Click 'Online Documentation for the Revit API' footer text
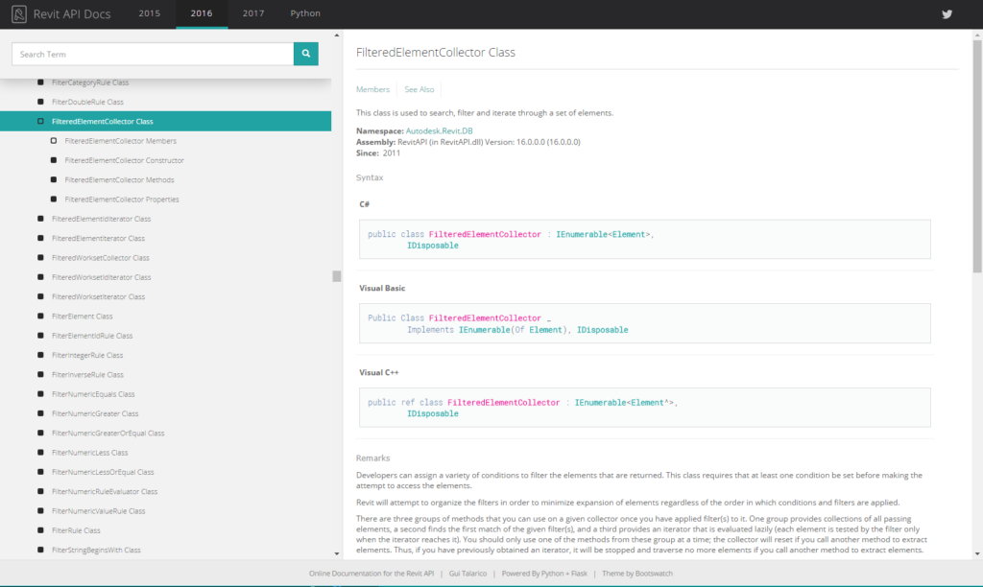The image size is (983, 587). coord(372,574)
